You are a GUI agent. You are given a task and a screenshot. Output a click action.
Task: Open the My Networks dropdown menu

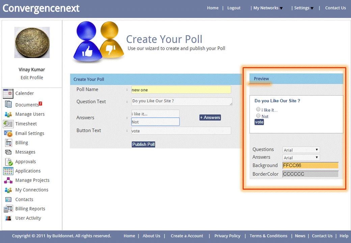click(268, 8)
